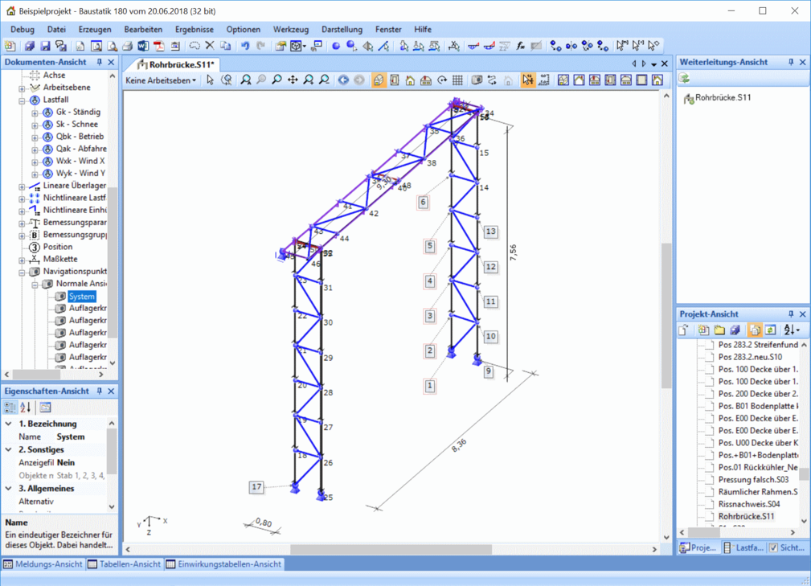This screenshot has width=811, height=586.
Task: Toggle the pin on Dokumenten-Ansicht panel
Action: point(100,62)
